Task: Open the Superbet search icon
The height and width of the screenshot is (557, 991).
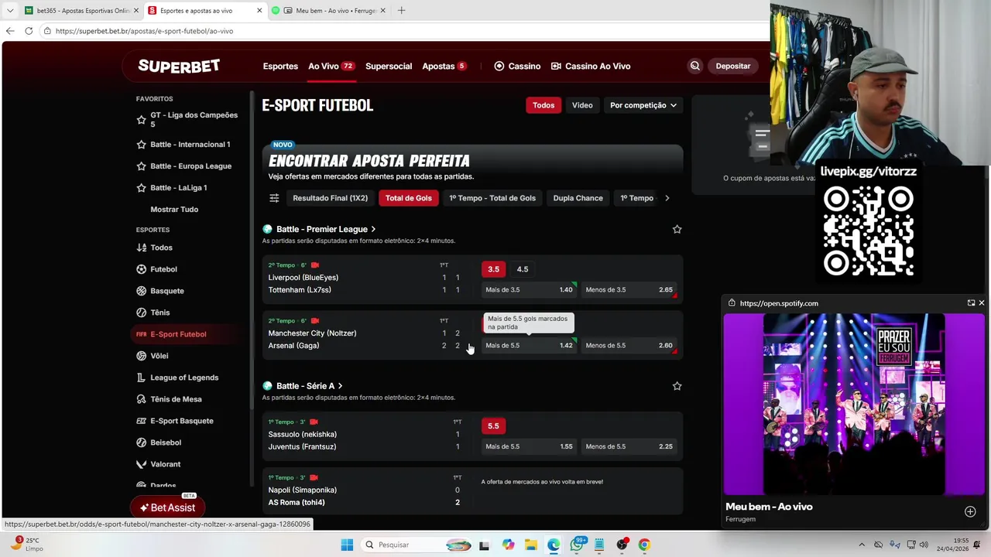Action: click(x=694, y=66)
